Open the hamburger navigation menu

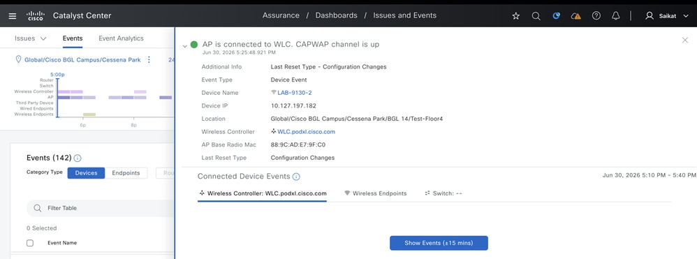(x=13, y=16)
